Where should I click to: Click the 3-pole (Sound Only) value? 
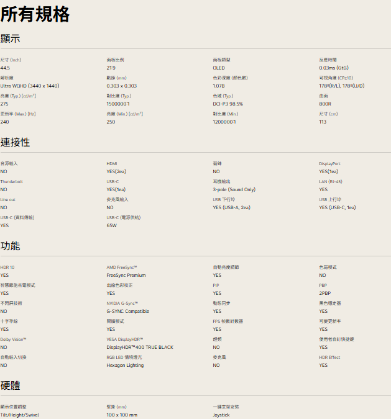tap(234, 189)
